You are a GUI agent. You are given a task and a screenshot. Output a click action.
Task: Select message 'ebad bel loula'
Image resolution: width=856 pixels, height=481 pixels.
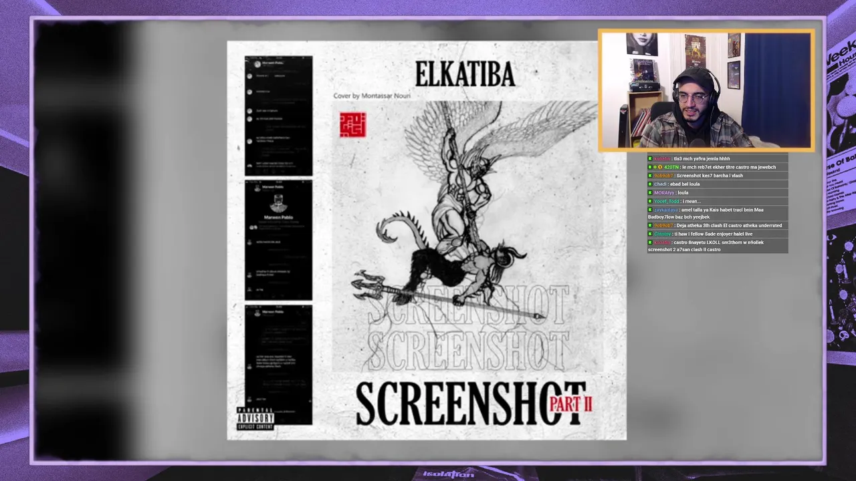[x=685, y=184]
